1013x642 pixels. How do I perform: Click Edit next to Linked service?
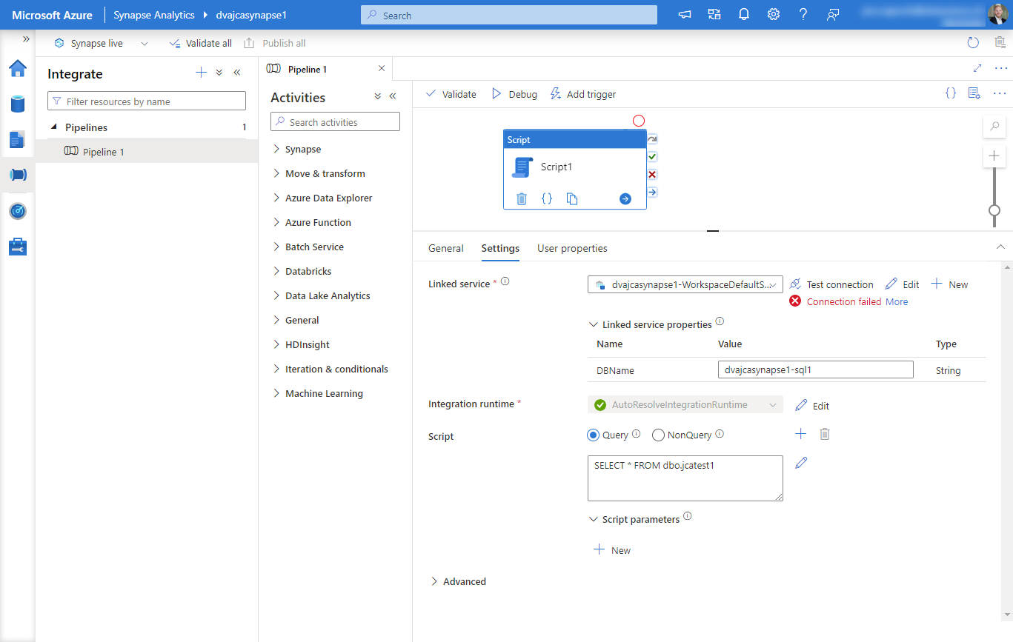[x=902, y=284]
